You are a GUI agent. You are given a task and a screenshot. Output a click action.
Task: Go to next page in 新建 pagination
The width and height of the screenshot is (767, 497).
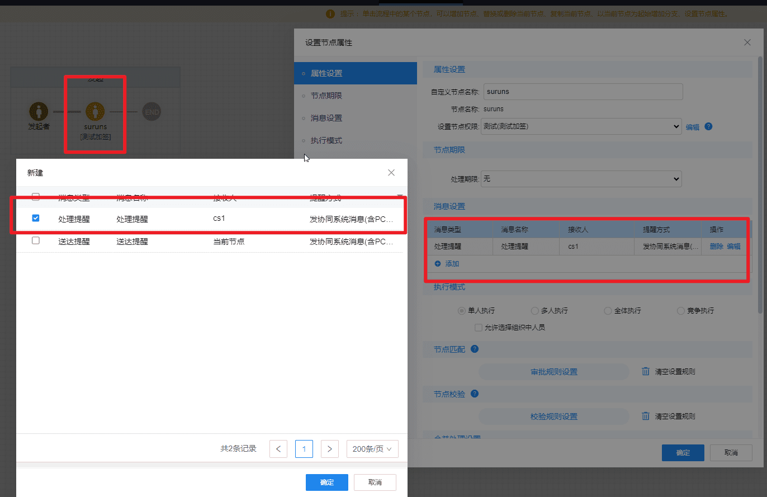(x=330, y=448)
